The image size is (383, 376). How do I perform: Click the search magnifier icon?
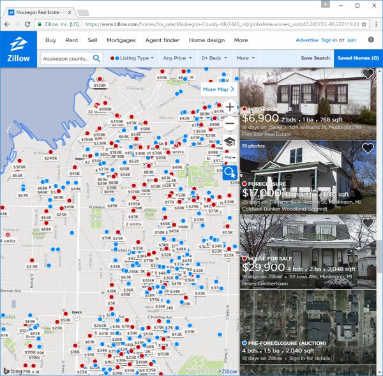pyautogui.click(x=97, y=58)
